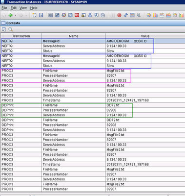185x196 pixels.
Task: Open the Help menu
Action: [34, 8]
